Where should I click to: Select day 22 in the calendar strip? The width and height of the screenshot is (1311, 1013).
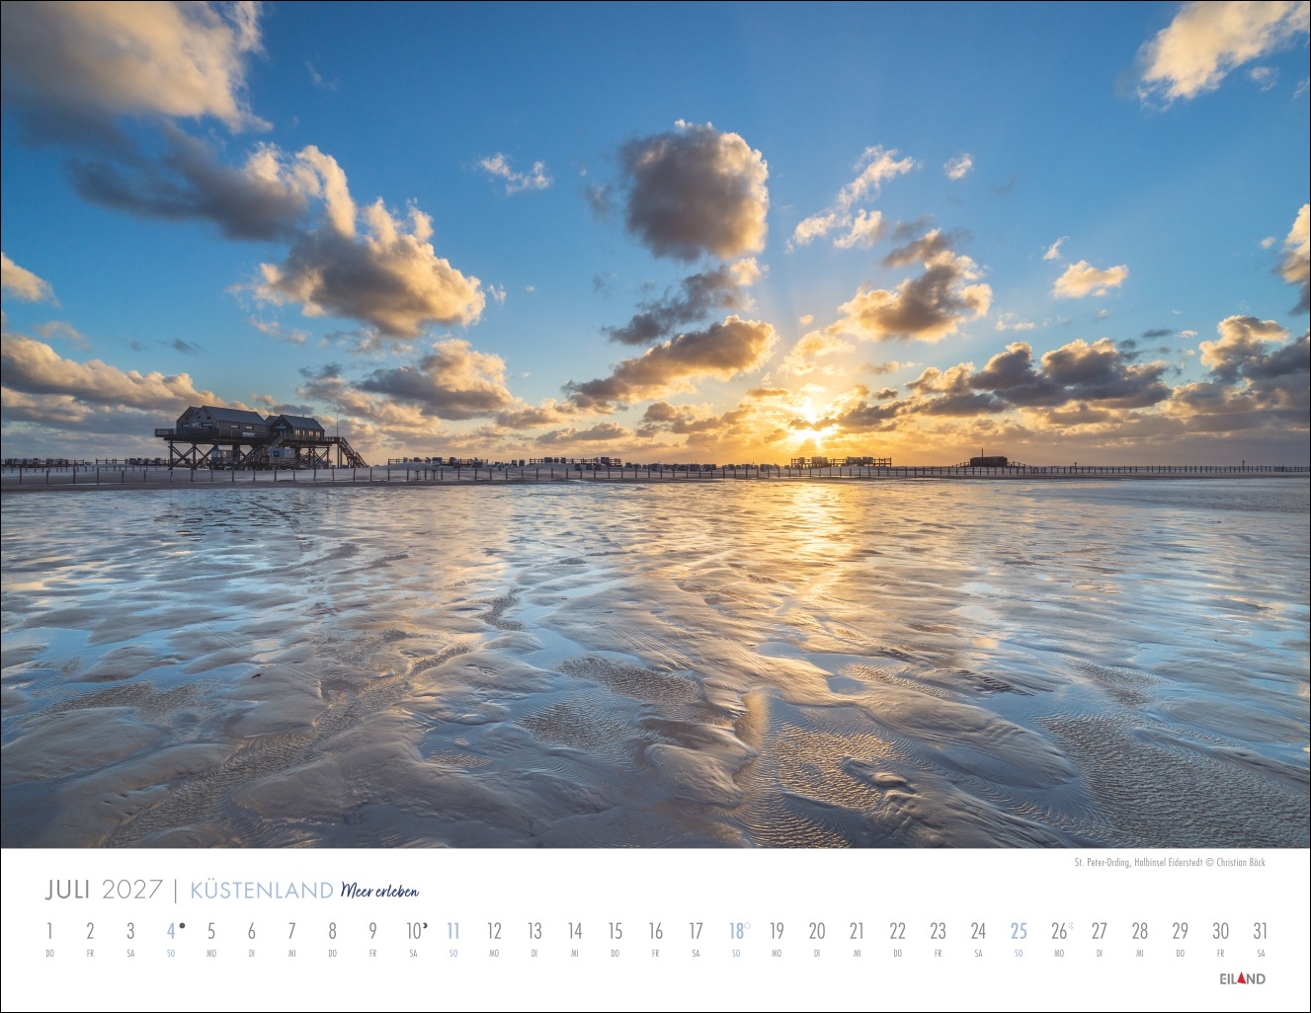pyautogui.click(x=897, y=932)
